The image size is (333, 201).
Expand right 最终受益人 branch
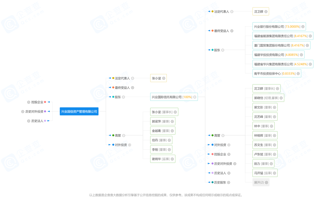tap(232, 31)
